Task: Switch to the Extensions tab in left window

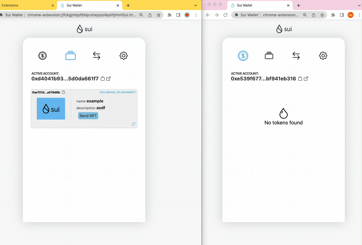Action: [27, 5]
